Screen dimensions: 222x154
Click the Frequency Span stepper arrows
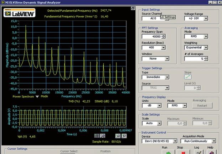[x=164, y=37]
